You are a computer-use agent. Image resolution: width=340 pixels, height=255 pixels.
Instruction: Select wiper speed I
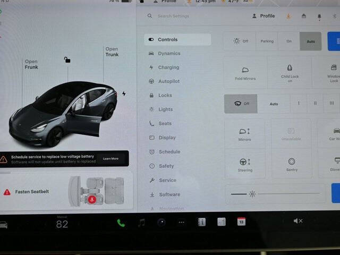pos(299,104)
